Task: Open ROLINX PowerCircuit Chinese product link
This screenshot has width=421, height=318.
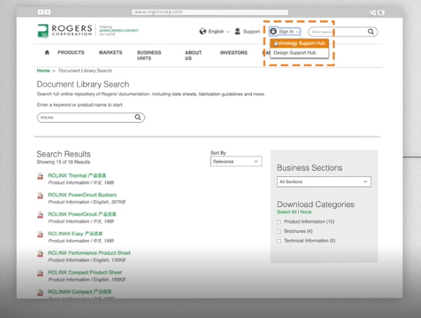Action: 82,214
